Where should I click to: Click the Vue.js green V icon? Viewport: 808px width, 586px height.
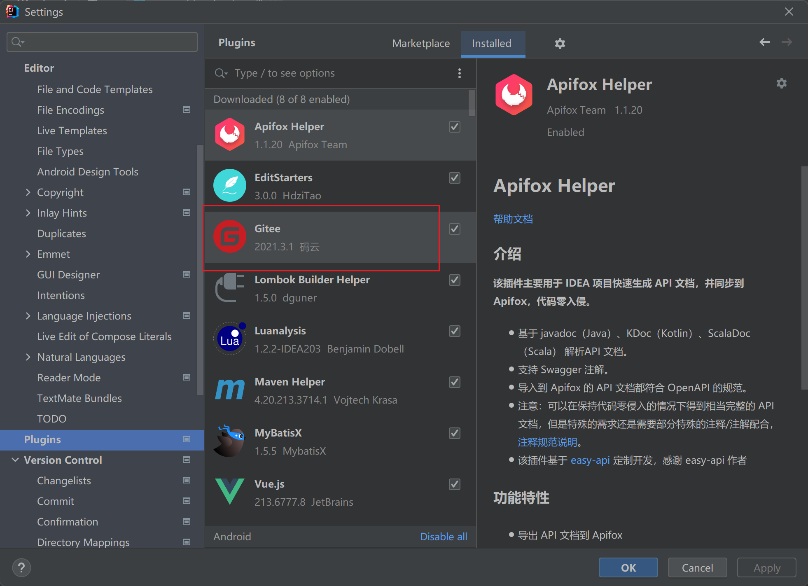point(230,492)
